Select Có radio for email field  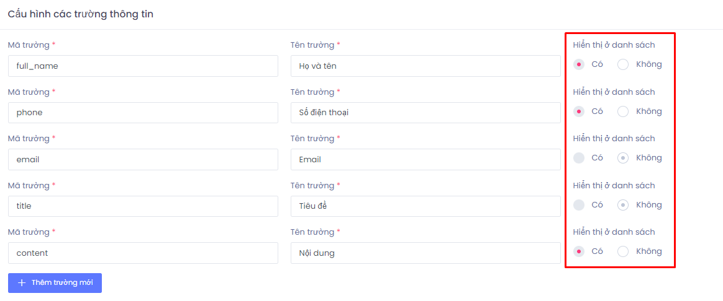[579, 158]
